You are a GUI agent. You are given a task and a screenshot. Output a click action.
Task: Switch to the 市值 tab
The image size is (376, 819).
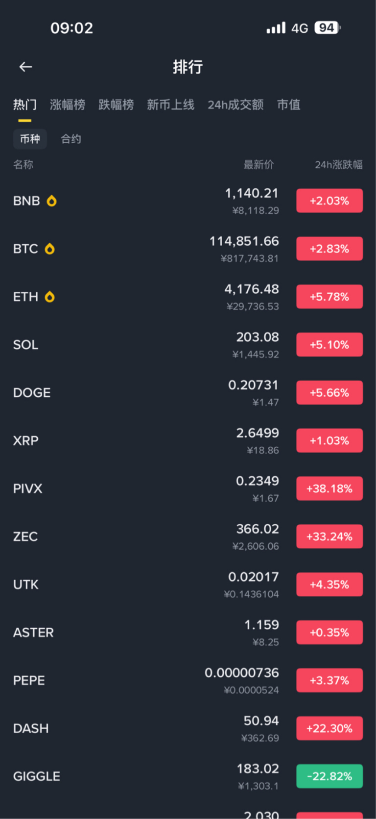point(288,104)
